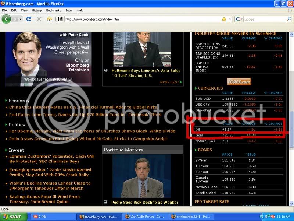Viewport: 294px width, 221px height.
Task: Bookmark this page with the star icon
Action: click(224, 19)
